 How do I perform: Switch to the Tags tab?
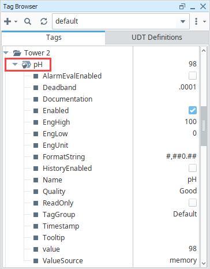[x=54, y=38]
